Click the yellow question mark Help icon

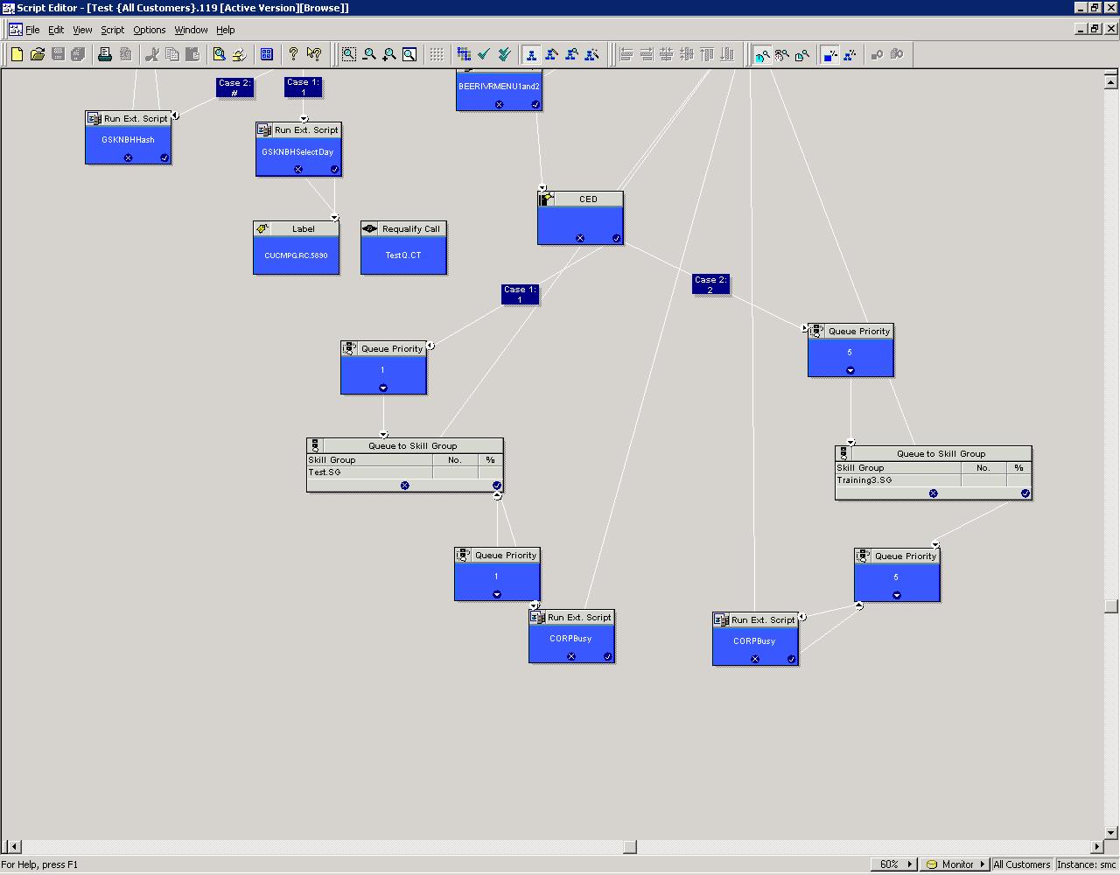pyautogui.click(x=293, y=54)
